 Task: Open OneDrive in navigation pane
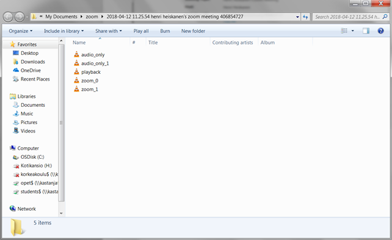[31, 70]
